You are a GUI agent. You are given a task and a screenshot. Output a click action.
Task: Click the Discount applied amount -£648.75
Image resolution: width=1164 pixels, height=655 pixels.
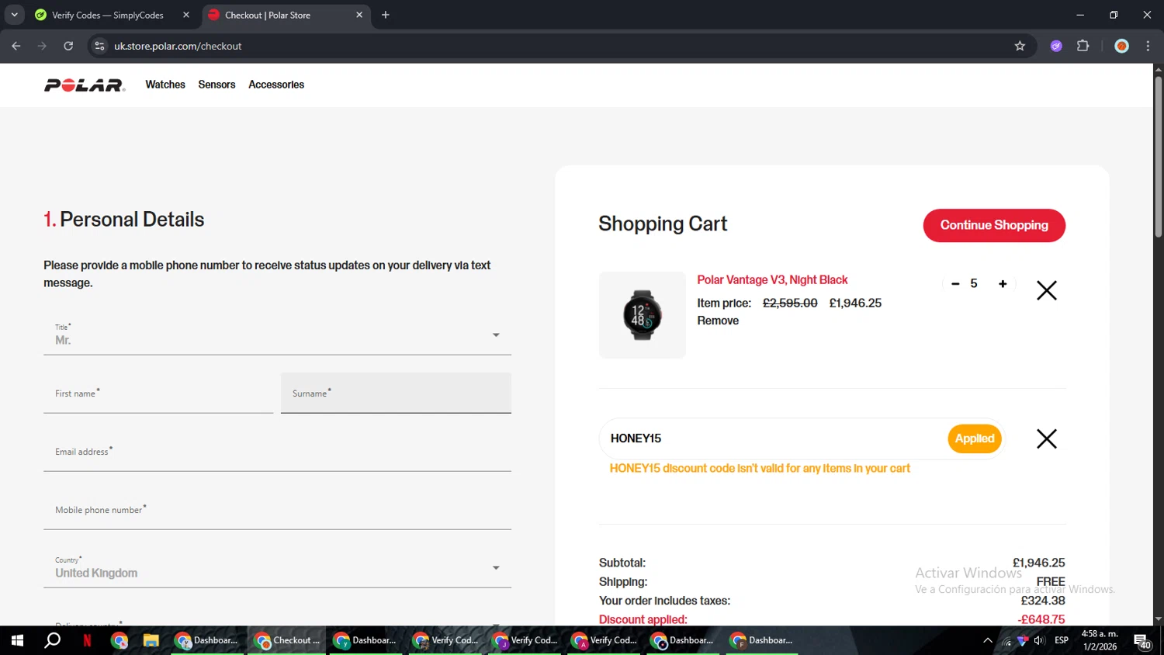pyautogui.click(x=1041, y=619)
